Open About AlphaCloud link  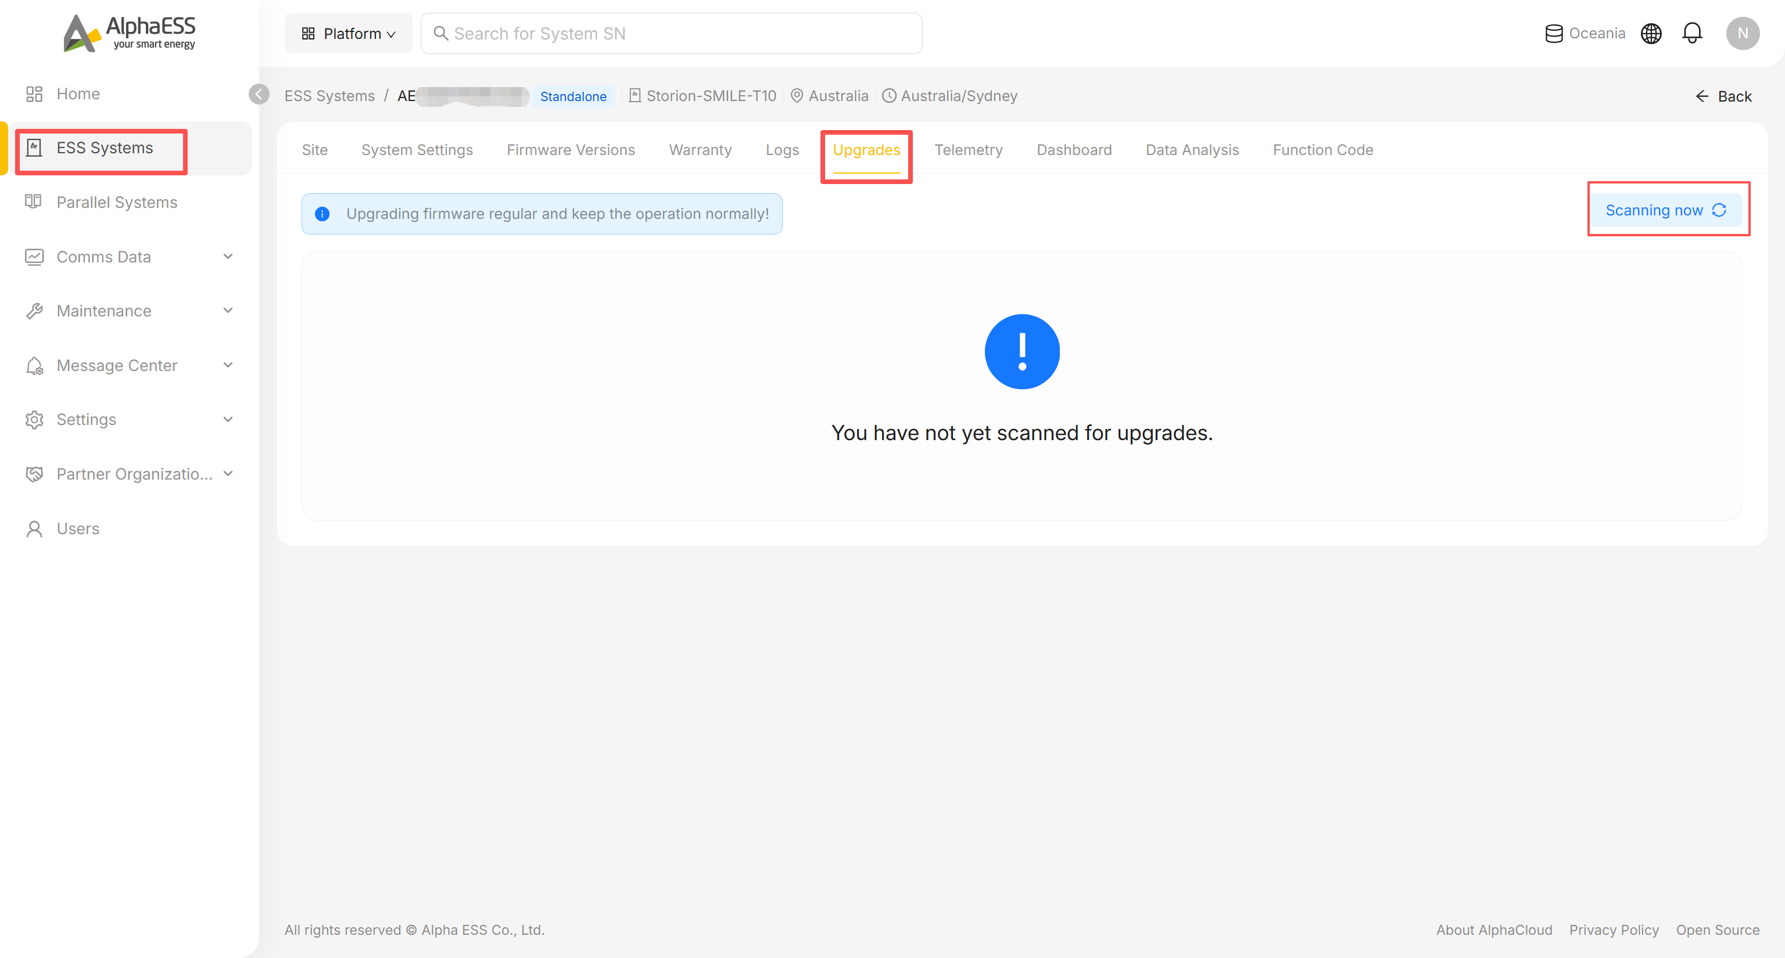[1494, 930]
